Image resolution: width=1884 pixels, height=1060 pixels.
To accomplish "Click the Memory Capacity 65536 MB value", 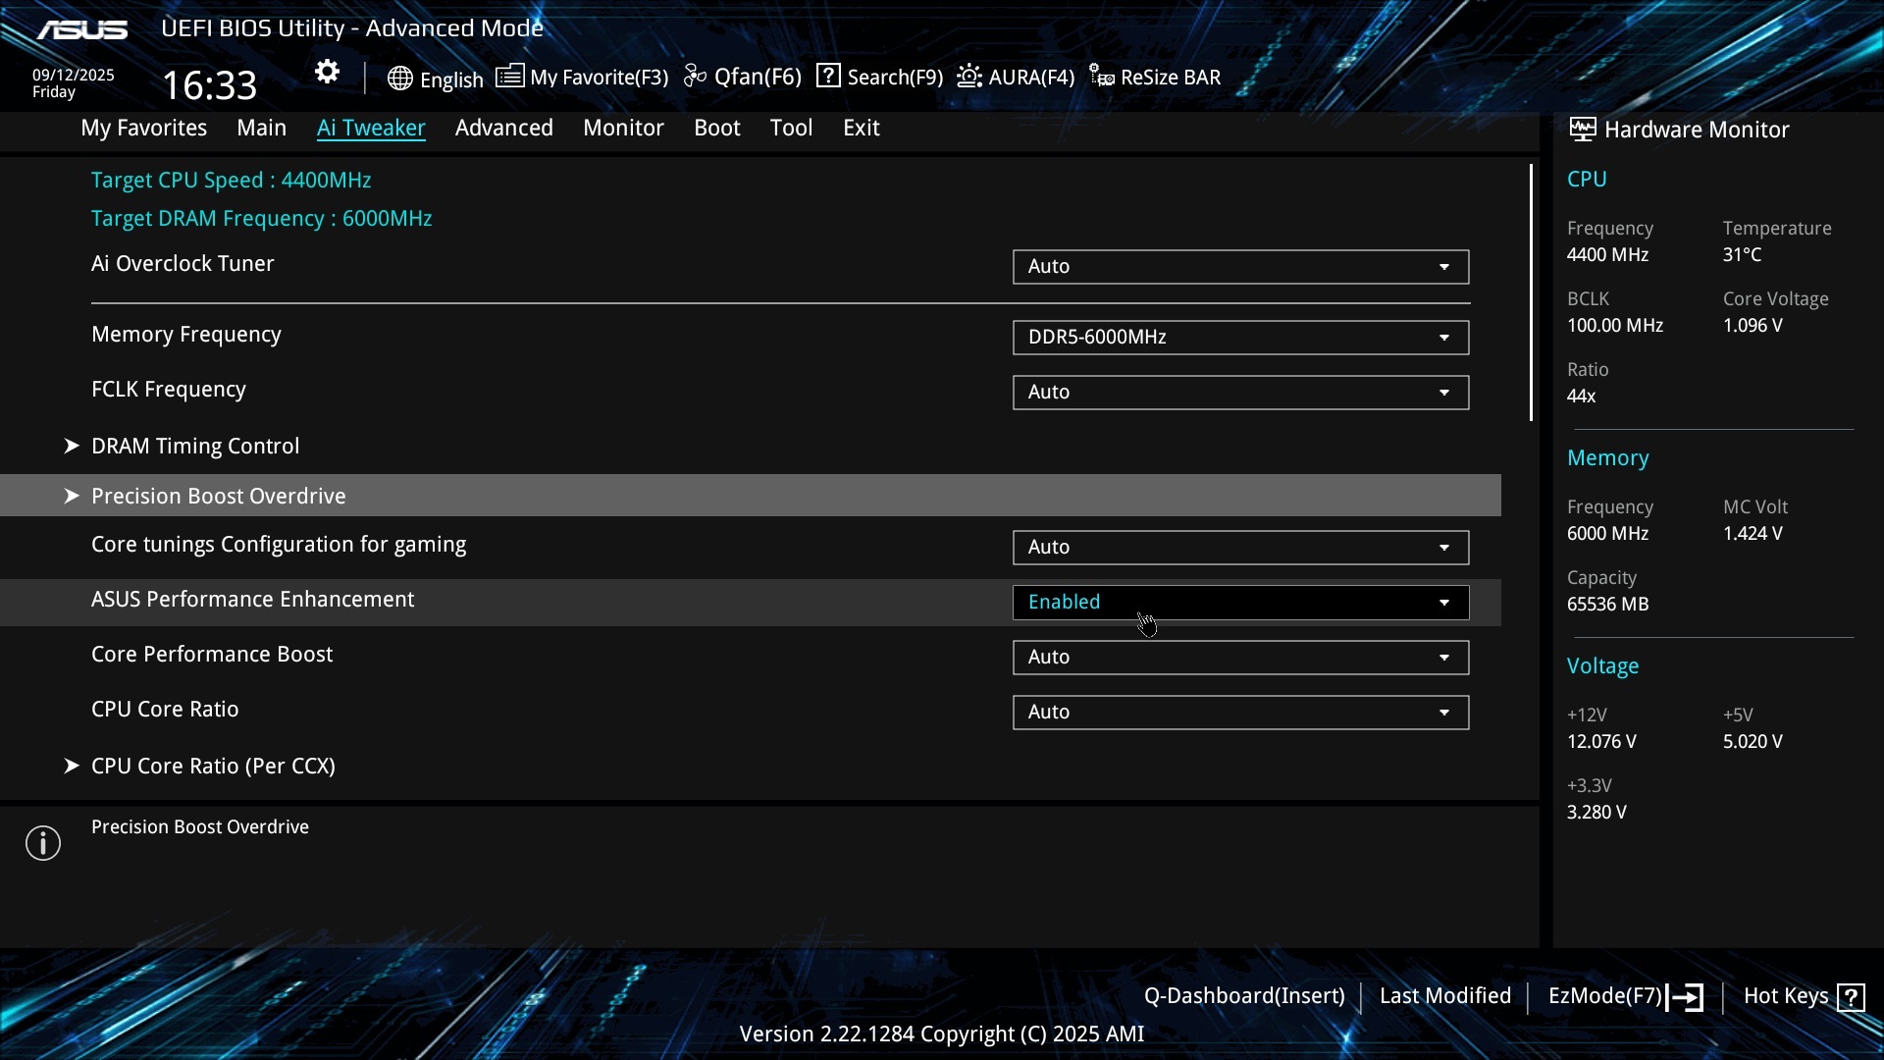I will 1607,605.
